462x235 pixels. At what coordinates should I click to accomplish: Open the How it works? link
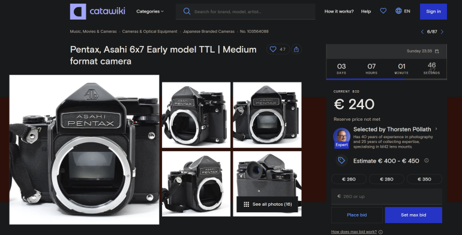pyautogui.click(x=339, y=11)
